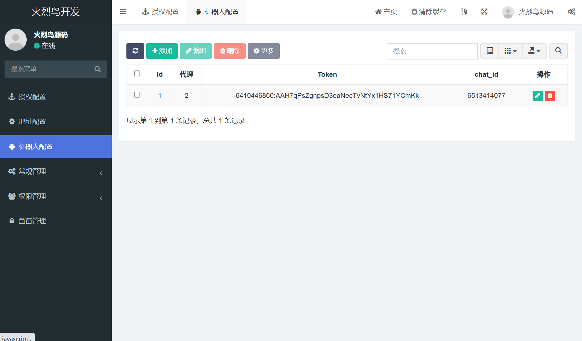Toggle the sidebar with the hamburger icon
Viewport: 582px width, 341px height.
[x=123, y=12]
